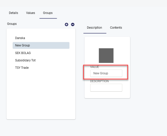Click the DESCRIPTION field label
The width and height of the screenshot is (167, 136).
coord(99,81)
